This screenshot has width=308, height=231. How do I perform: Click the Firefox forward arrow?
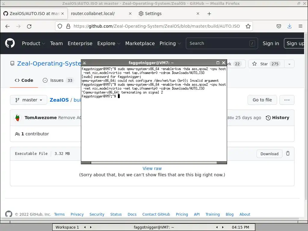coord(18,26)
